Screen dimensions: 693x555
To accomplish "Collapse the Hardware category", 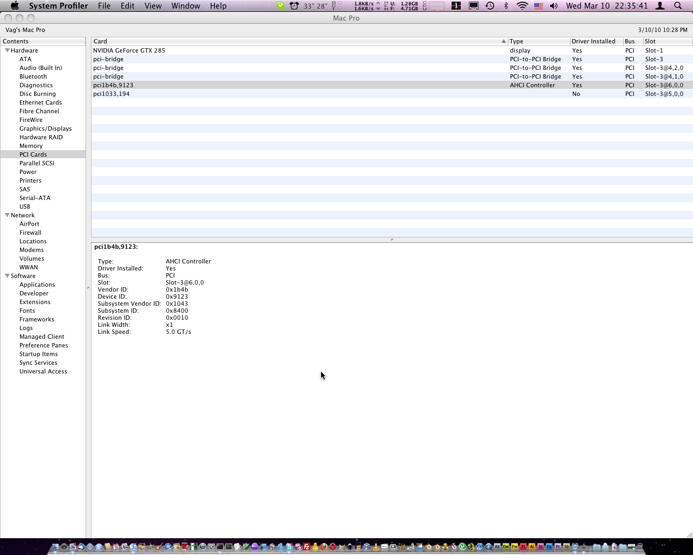I will click(7, 50).
